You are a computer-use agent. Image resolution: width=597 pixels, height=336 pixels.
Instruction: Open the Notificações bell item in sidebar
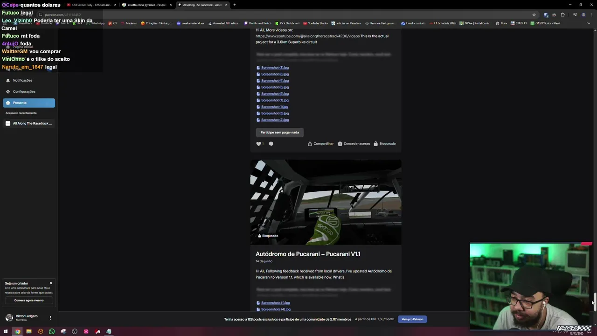pyautogui.click(x=28, y=80)
